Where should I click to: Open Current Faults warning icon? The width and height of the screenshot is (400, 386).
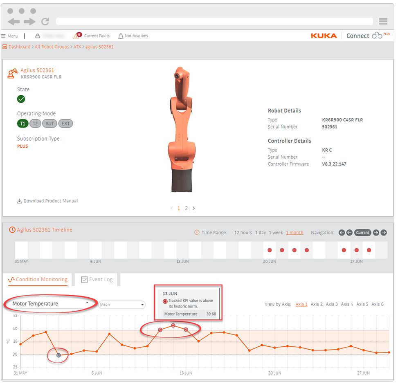click(x=77, y=36)
